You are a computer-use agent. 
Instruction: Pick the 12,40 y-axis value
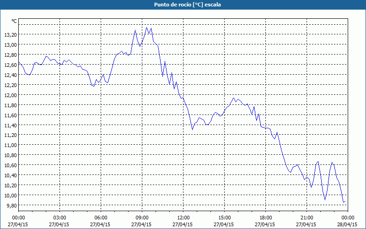(10, 75)
